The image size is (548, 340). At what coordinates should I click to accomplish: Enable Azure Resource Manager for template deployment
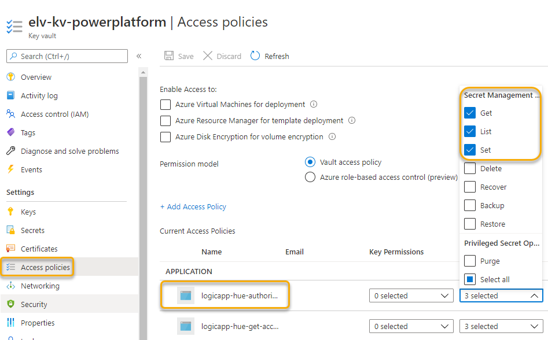point(165,120)
